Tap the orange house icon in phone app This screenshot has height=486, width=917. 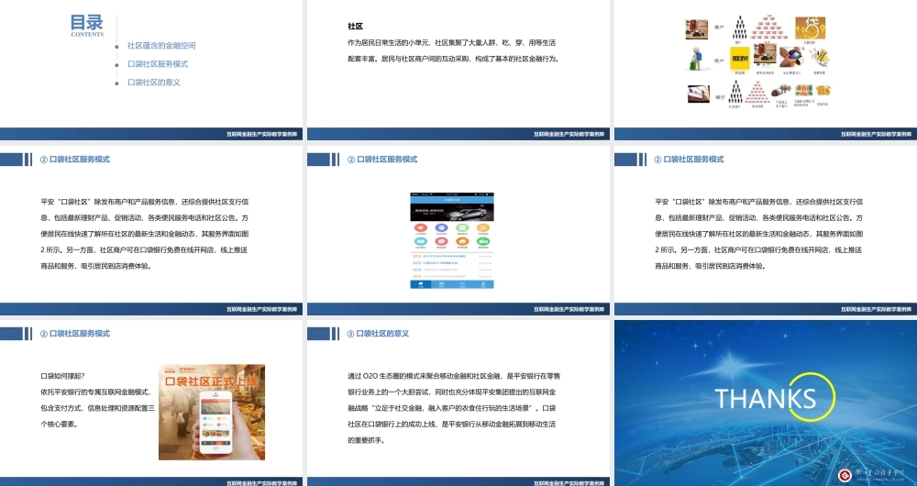[x=462, y=240]
